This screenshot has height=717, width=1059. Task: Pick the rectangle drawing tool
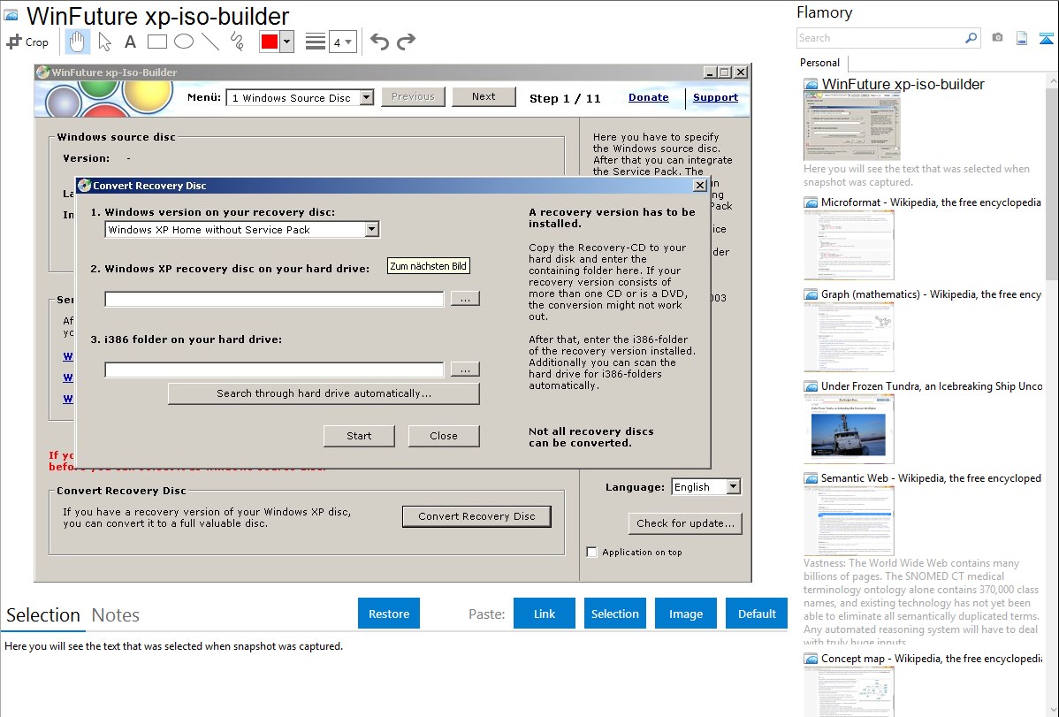pyautogui.click(x=156, y=42)
